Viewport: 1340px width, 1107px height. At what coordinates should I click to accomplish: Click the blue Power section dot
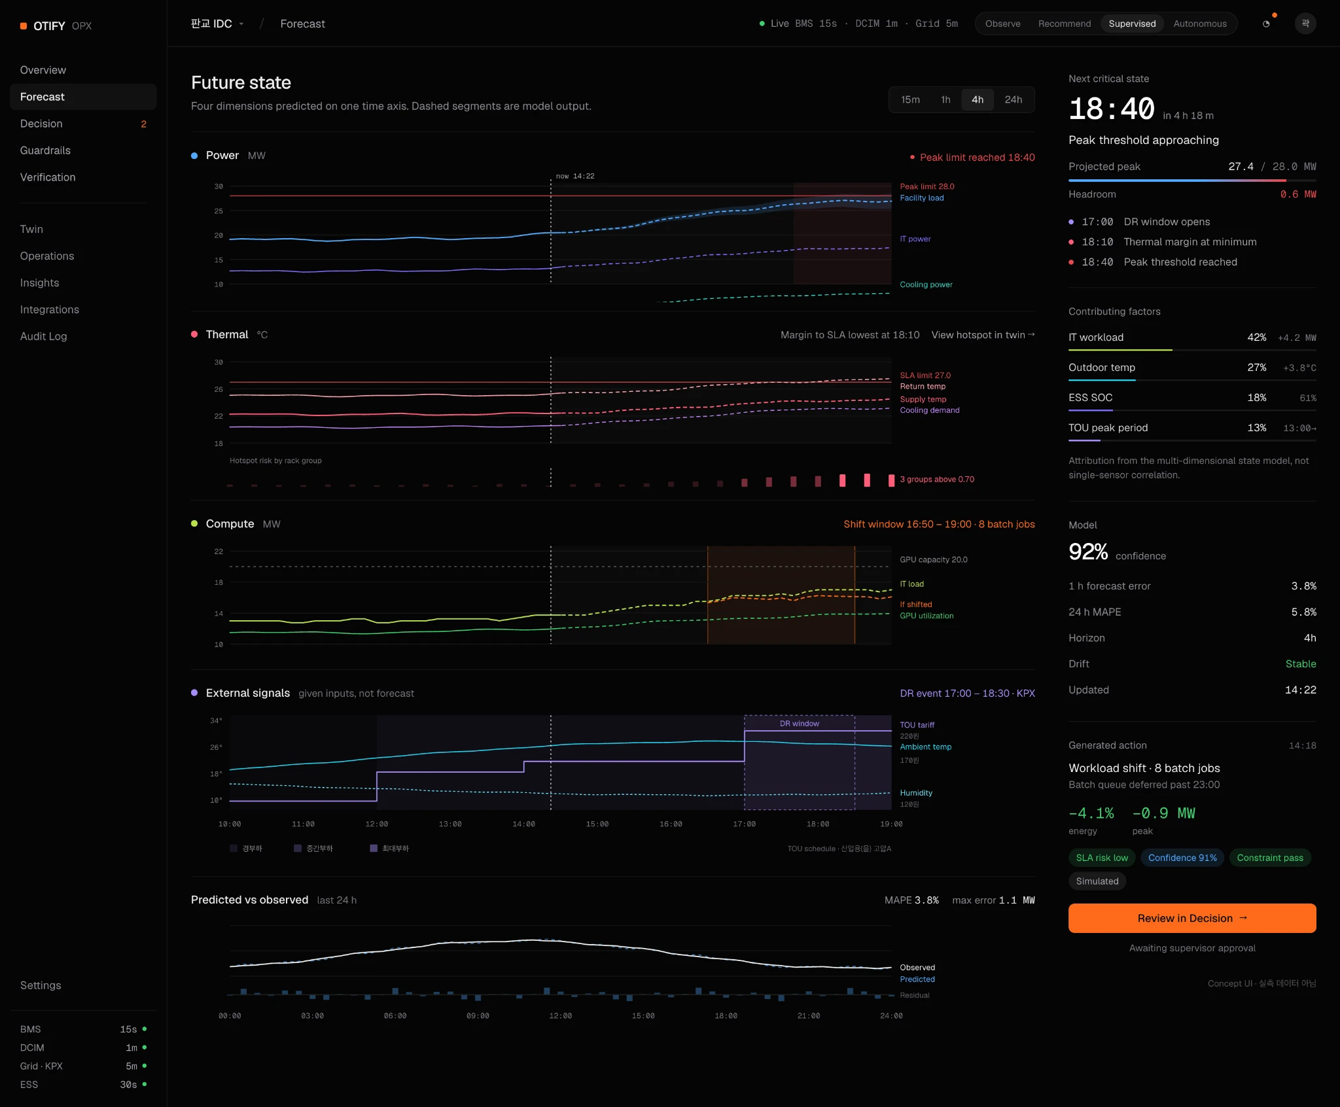click(x=194, y=156)
